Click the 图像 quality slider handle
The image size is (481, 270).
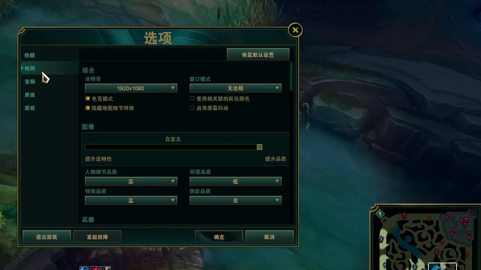click(x=260, y=147)
